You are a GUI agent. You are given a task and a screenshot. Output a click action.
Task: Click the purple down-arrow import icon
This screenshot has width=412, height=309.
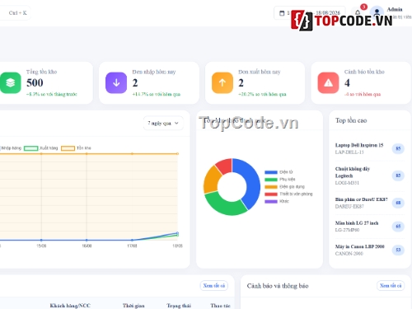coord(116,82)
